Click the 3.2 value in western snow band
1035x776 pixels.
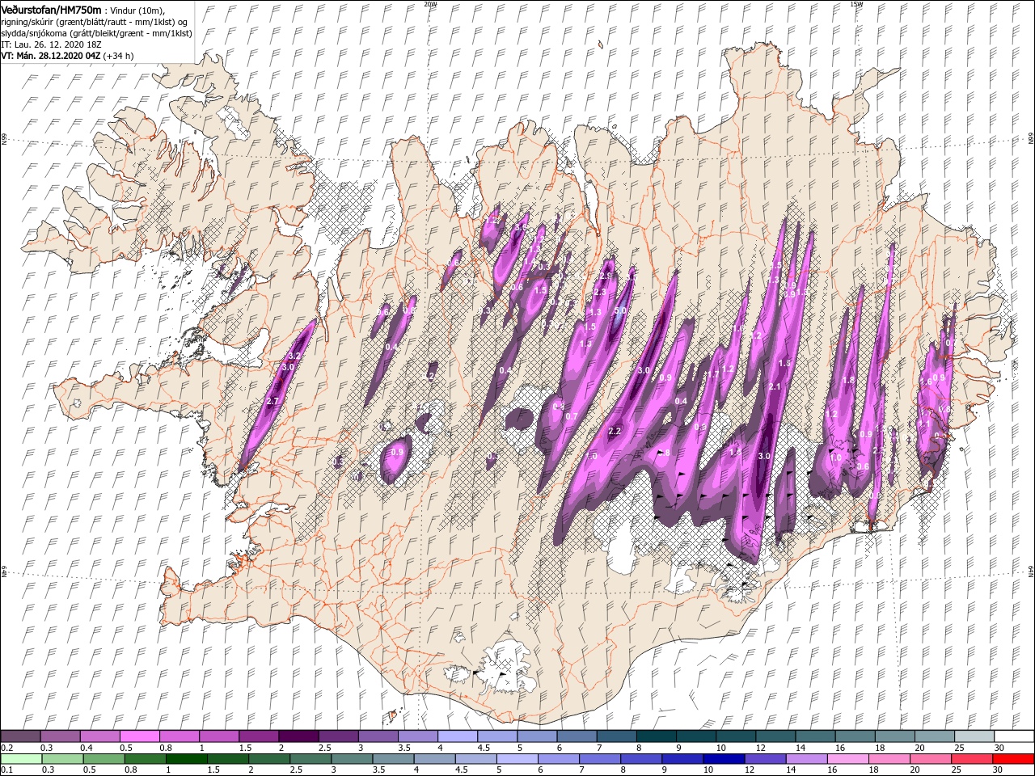[294, 356]
